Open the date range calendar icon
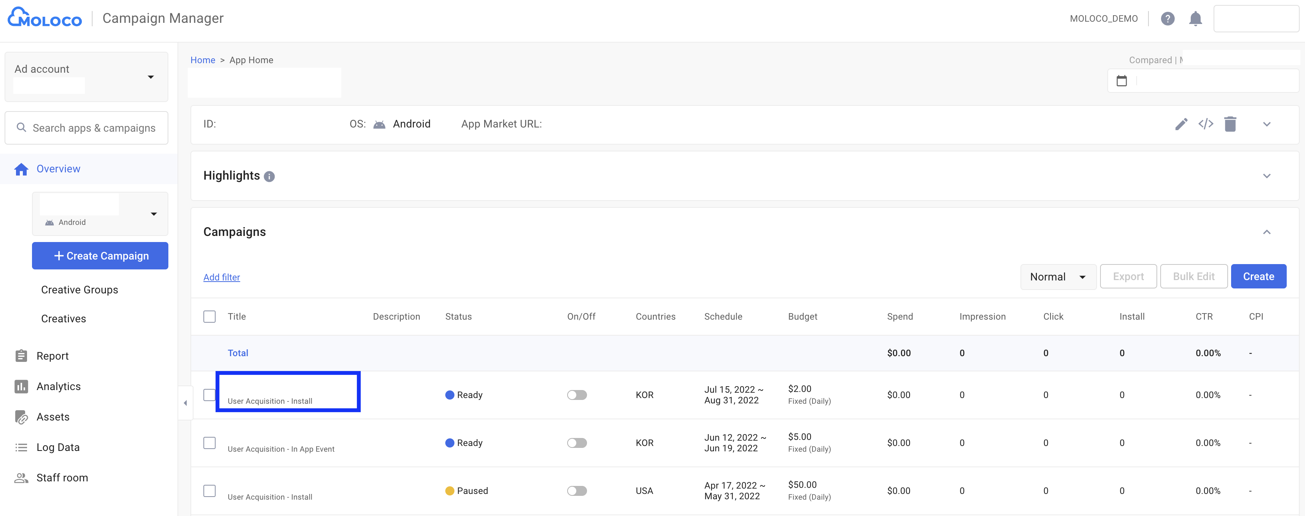Screen dimensions: 1305x516 1122,80
